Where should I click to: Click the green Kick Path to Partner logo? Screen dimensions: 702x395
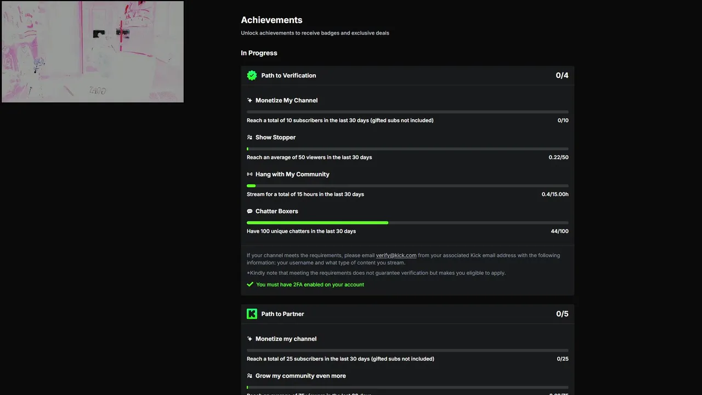click(252, 314)
